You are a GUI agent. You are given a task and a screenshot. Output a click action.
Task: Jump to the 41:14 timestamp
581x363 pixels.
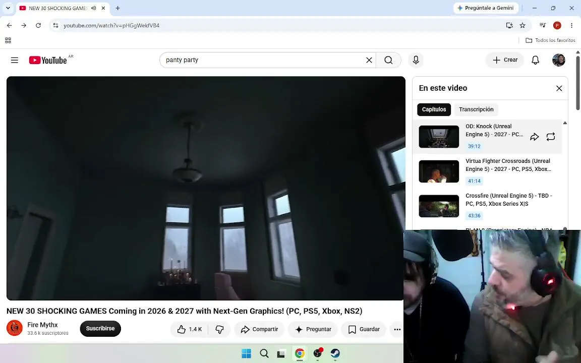(474, 181)
